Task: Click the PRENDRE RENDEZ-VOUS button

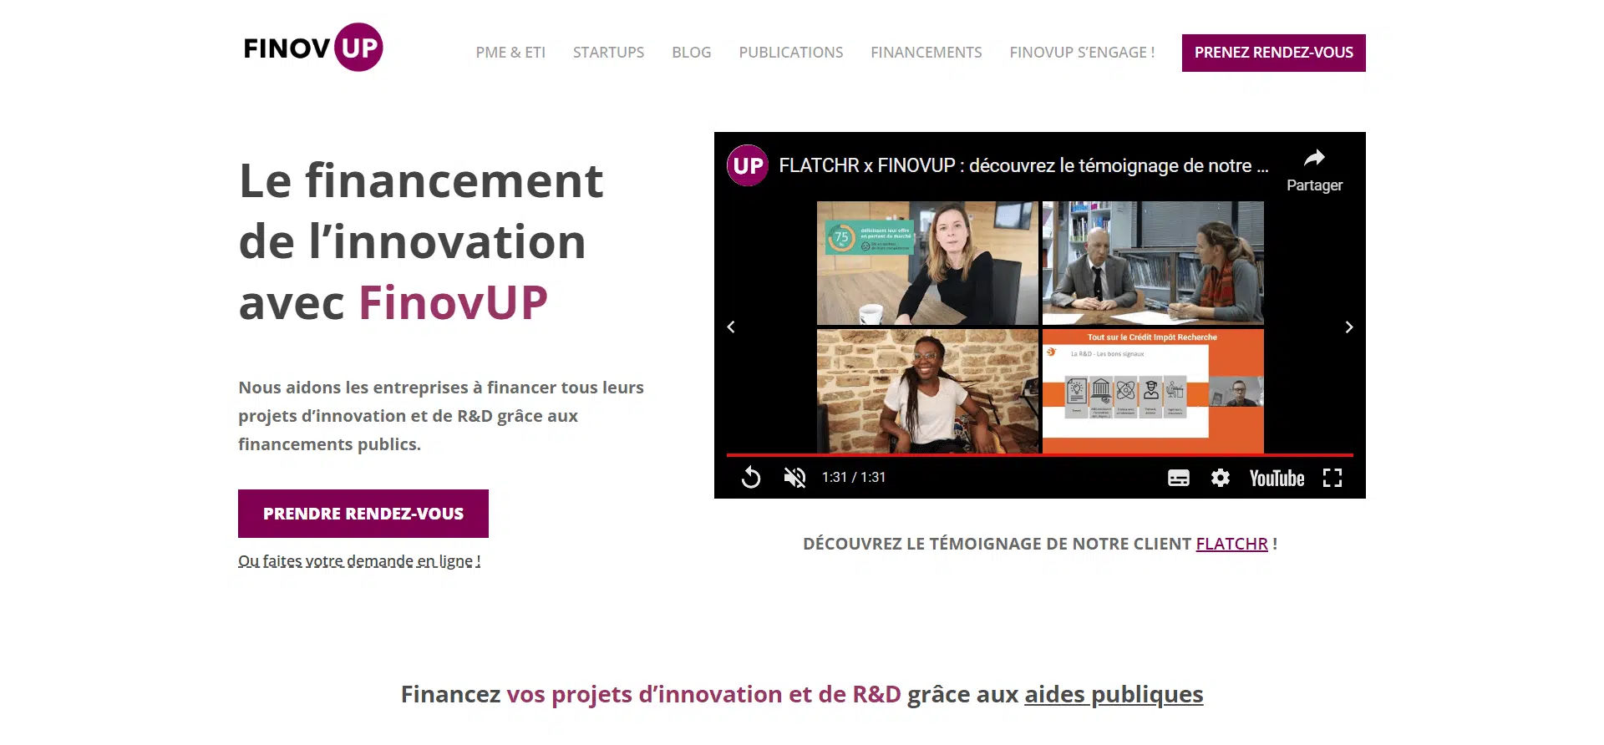Action: click(363, 514)
